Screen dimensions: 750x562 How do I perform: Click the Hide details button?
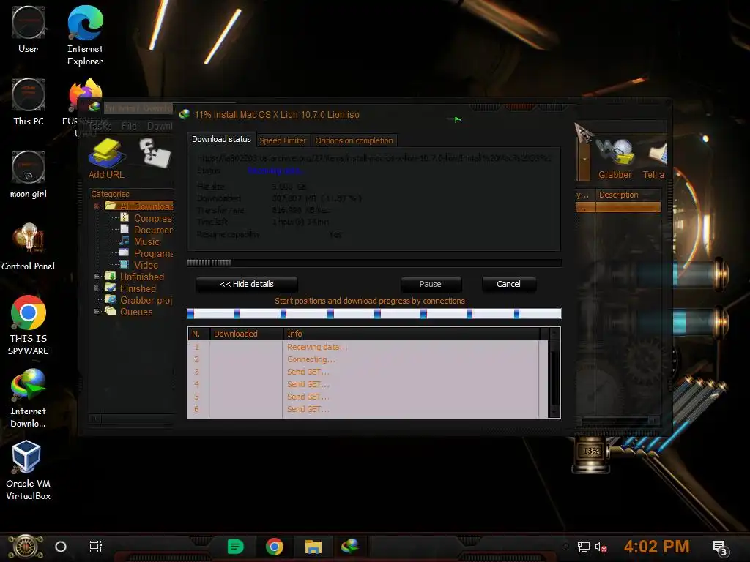tap(247, 285)
